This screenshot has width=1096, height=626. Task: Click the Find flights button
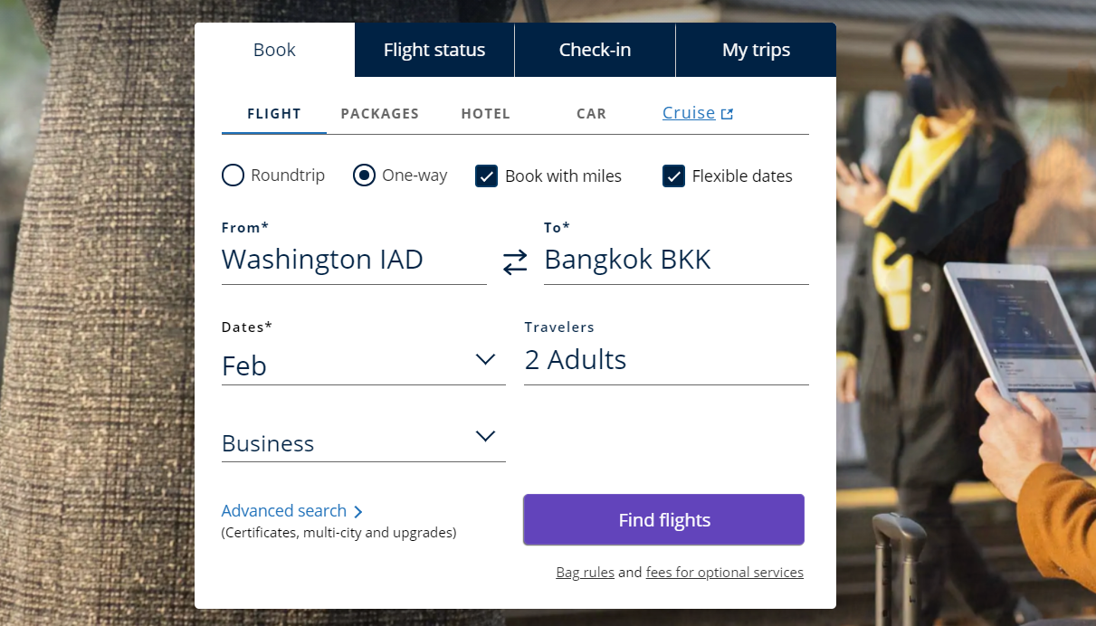click(x=662, y=519)
